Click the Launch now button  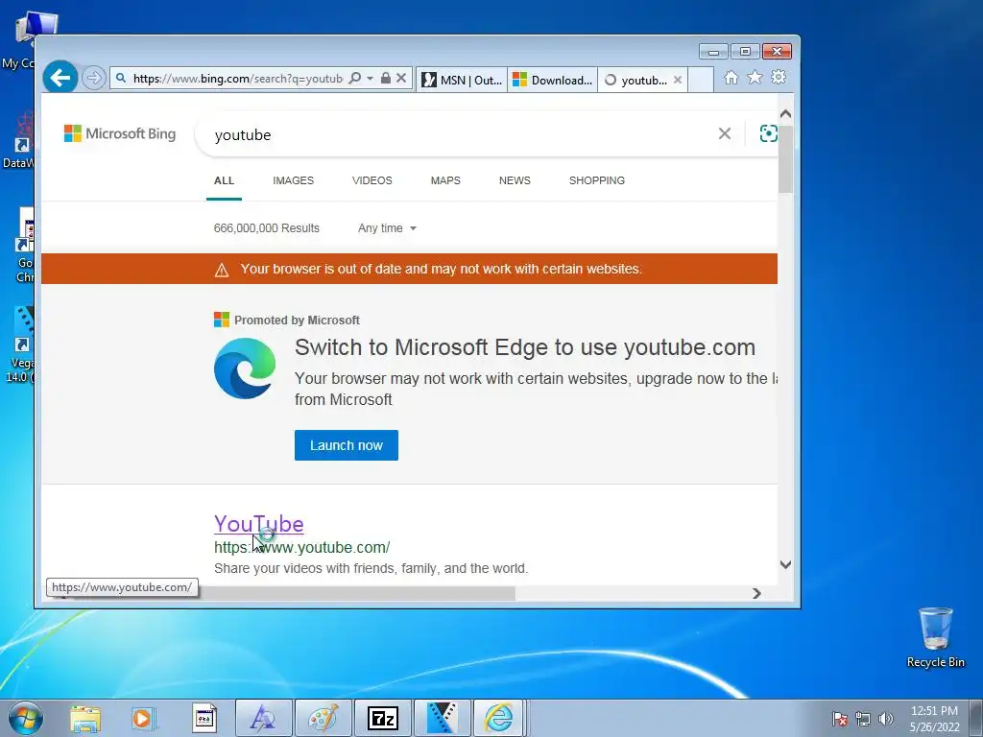[x=346, y=445]
